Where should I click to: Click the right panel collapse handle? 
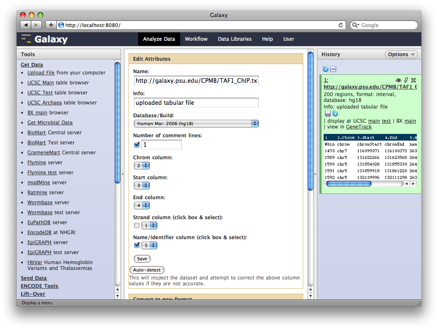coord(315,174)
